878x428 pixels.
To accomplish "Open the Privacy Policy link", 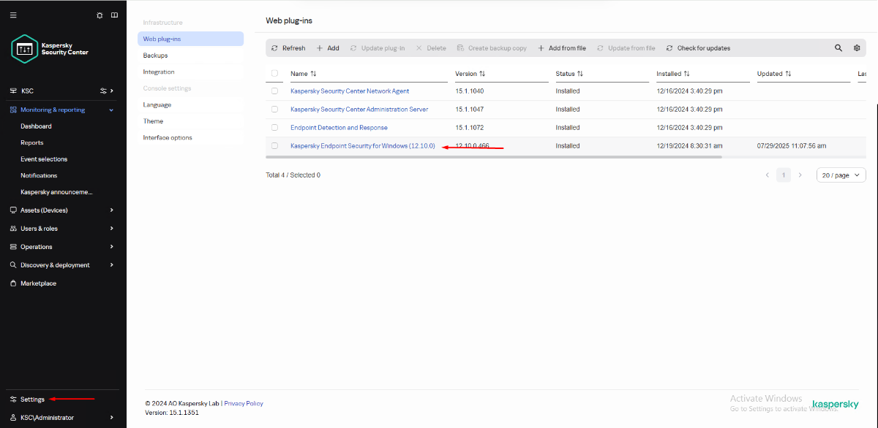I will (244, 403).
